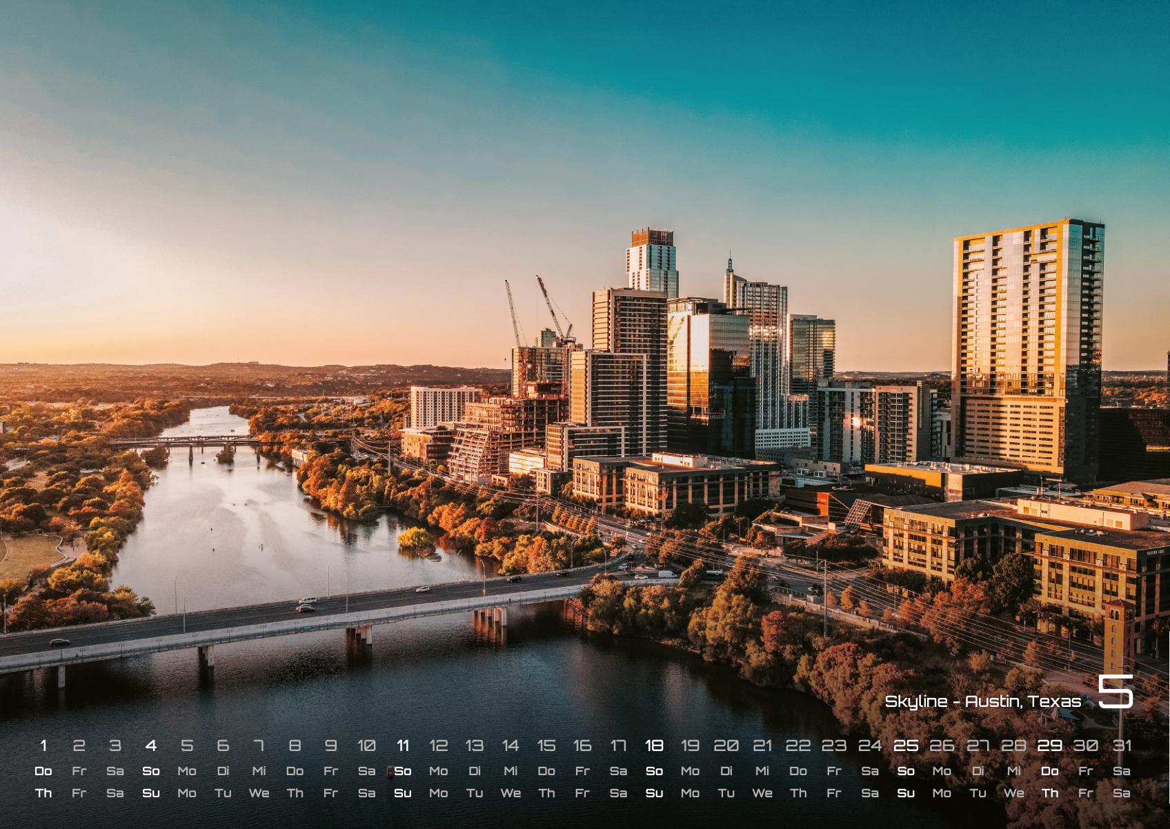Screen dimensions: 1170x829
Task: Click day number 10
Action: 367,746
